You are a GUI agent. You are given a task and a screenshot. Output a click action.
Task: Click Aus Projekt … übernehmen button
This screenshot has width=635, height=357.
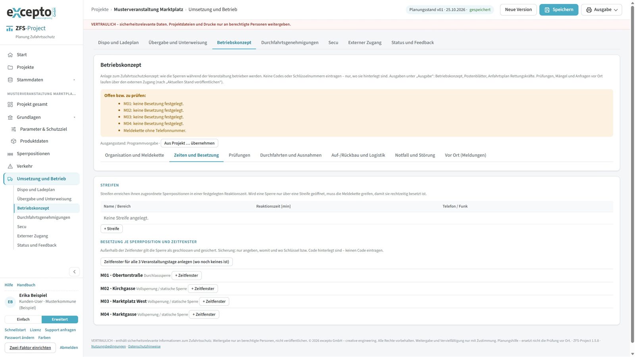point(189,143)
